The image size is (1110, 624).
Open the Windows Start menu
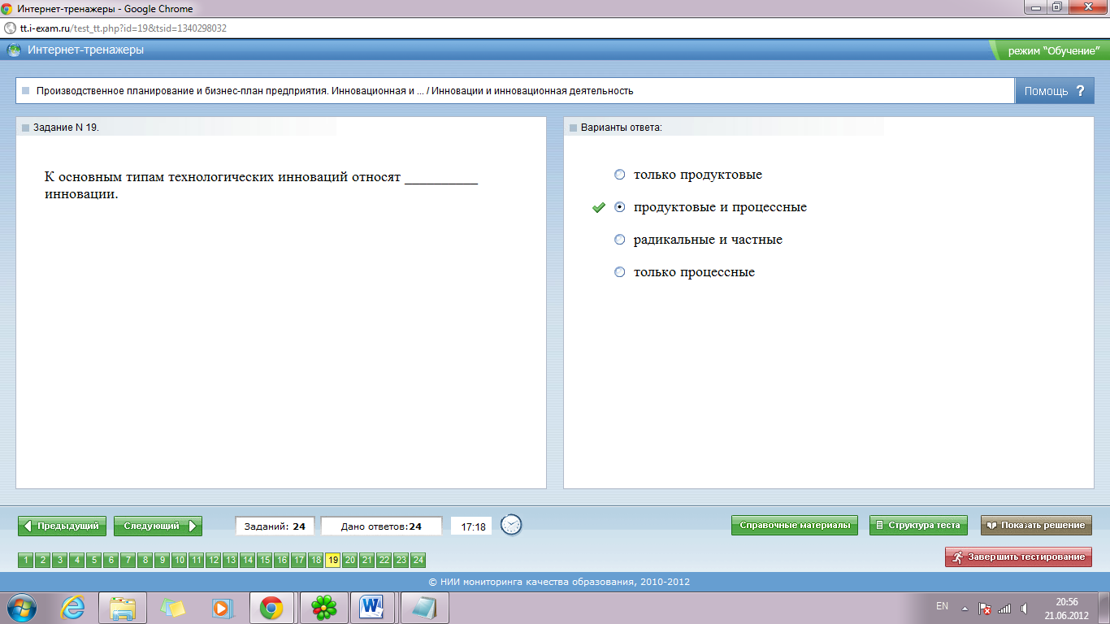21,607
